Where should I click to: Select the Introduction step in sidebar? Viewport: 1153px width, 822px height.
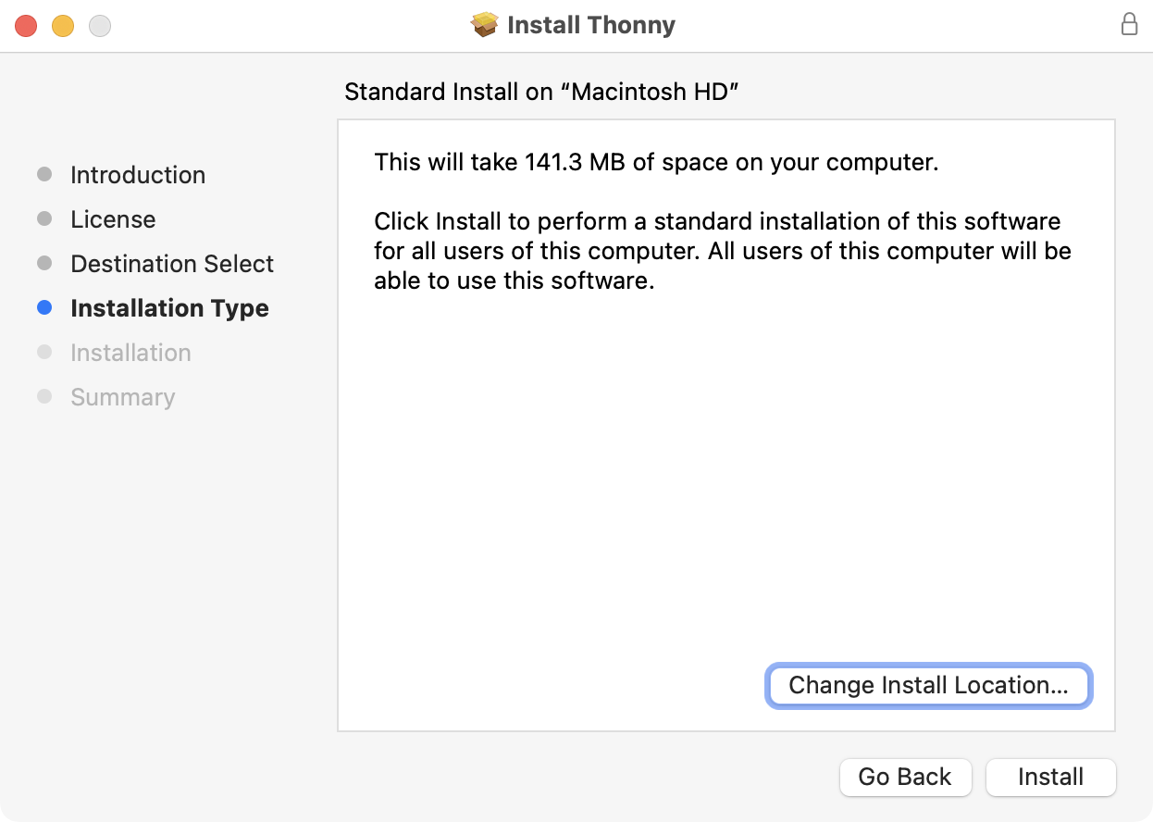138,175
